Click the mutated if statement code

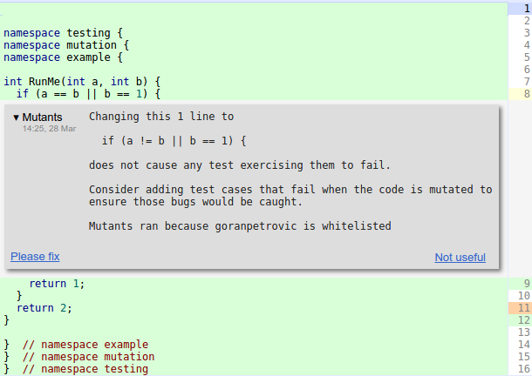coord(174,141)
